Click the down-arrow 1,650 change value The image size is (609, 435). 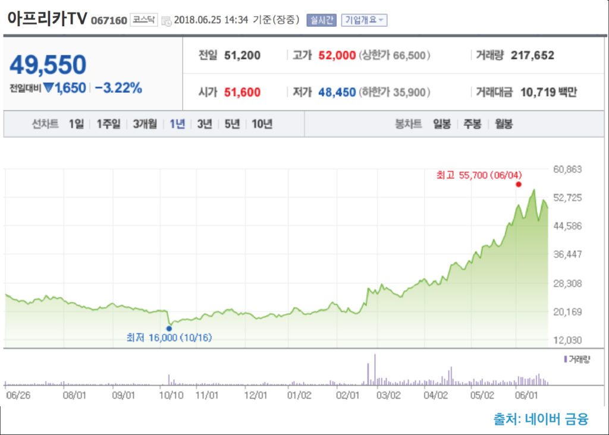pos(65,88)
